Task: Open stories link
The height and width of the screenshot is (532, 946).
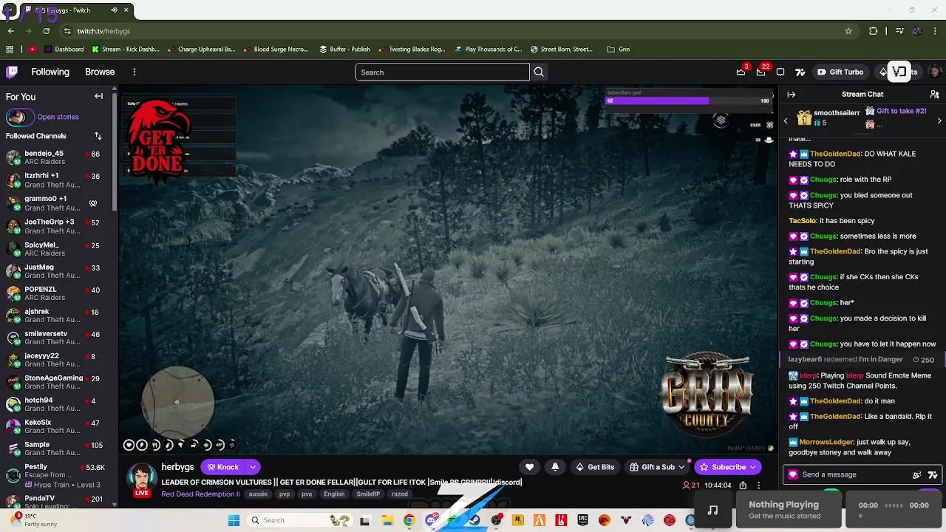Action: (x=58, y=117)
